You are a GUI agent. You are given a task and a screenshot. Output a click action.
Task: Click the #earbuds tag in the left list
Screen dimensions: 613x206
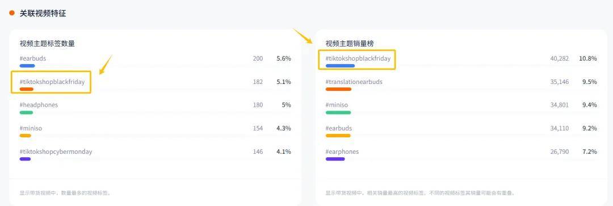(33, 58)
